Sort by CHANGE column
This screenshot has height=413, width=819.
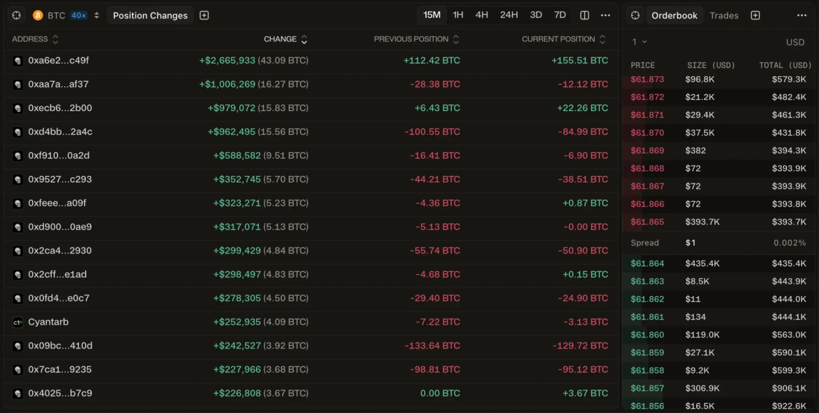pos(286,39)
